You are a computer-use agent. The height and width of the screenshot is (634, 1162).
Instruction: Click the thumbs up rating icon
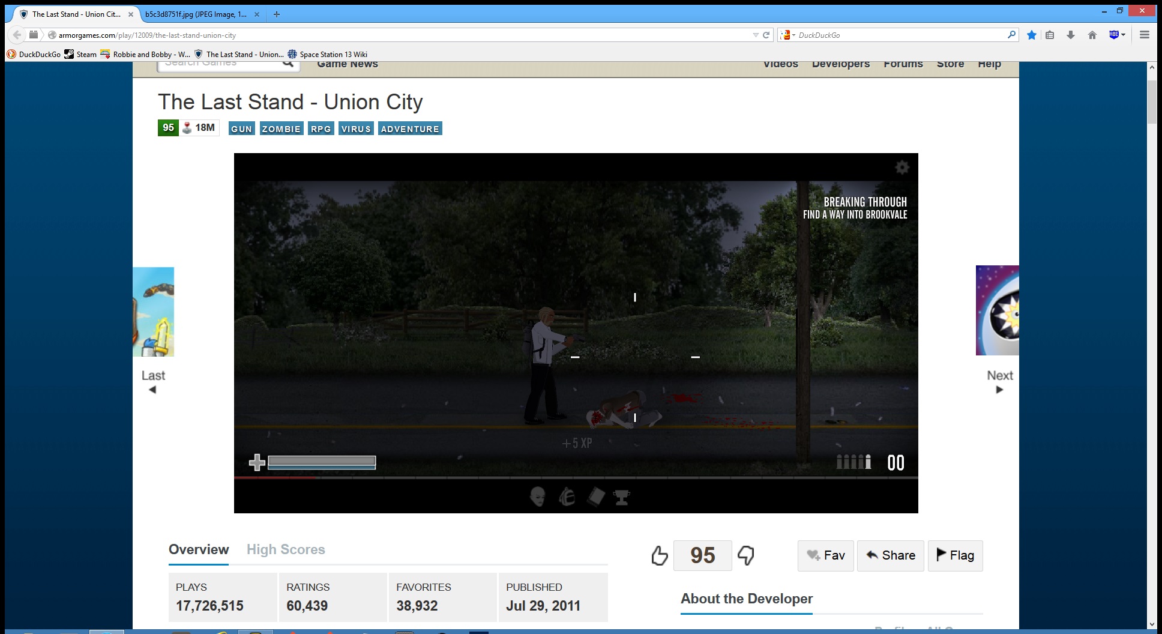(659, 555)
